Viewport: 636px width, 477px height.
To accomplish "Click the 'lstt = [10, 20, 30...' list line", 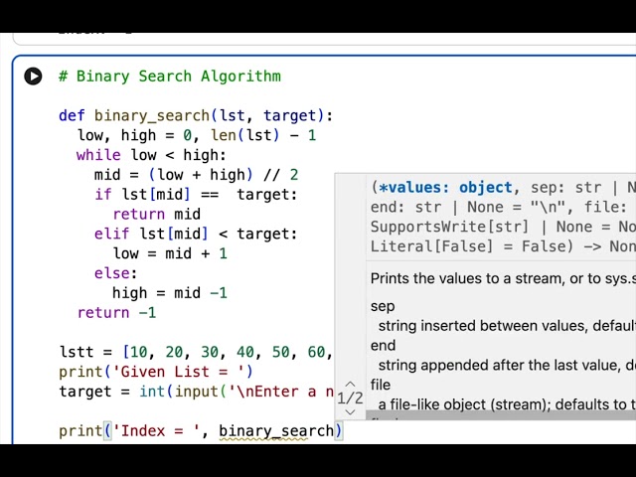I will click(197, 352).
